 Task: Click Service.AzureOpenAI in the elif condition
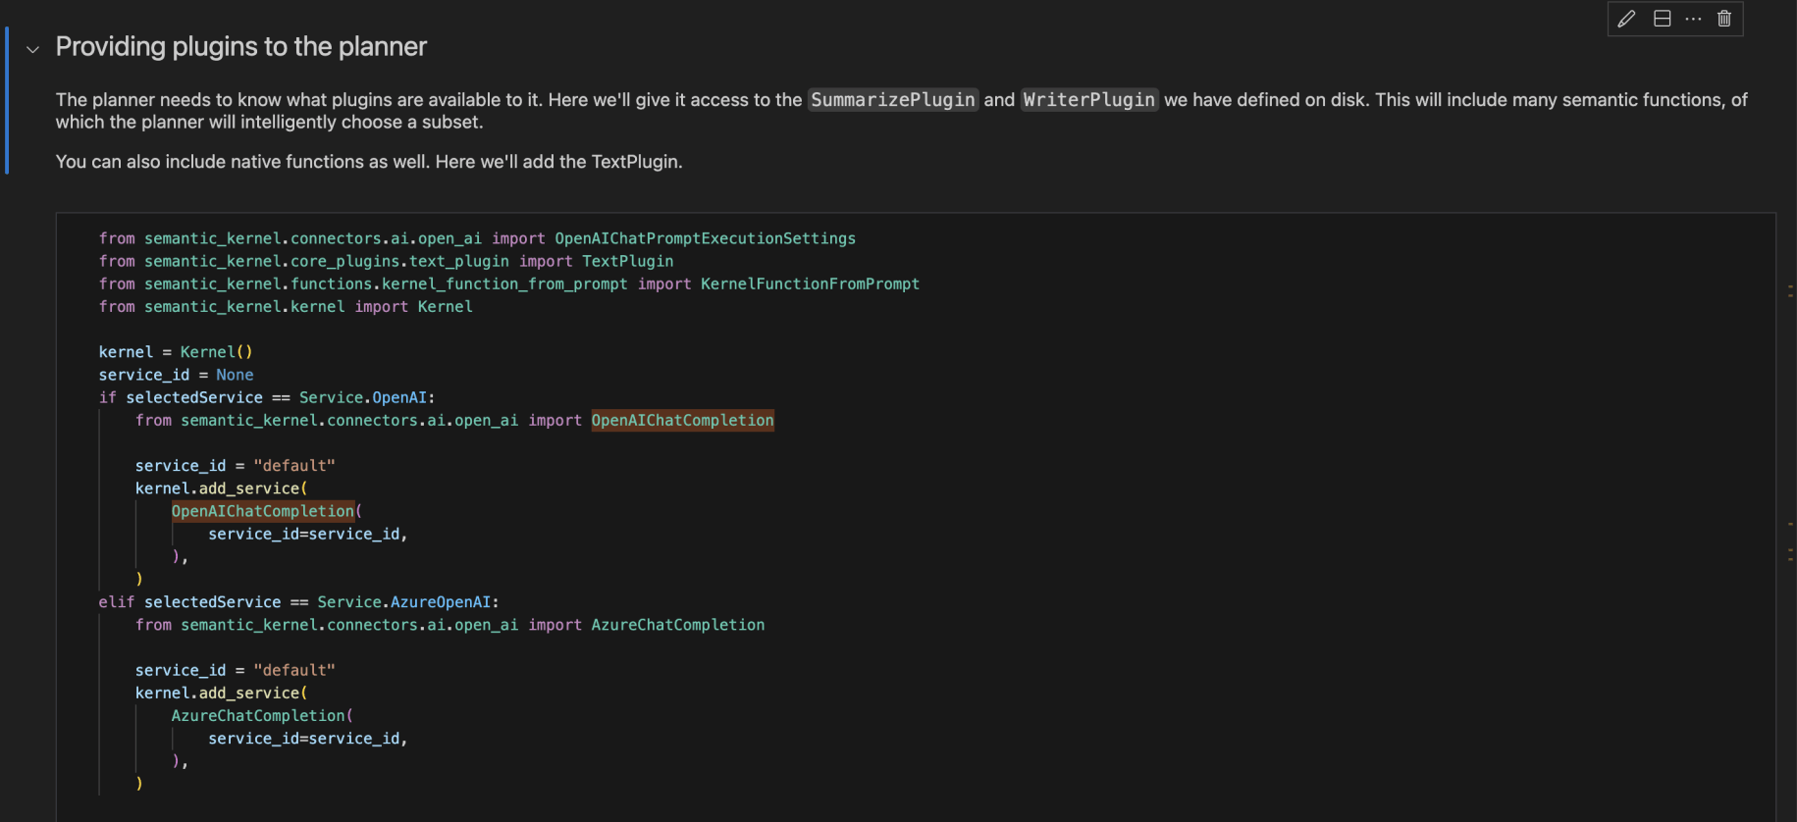(403, 602)
